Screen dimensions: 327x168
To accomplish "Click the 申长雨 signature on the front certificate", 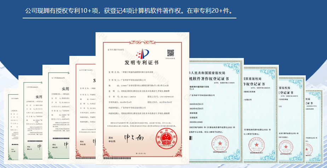I will coord(134,138).
